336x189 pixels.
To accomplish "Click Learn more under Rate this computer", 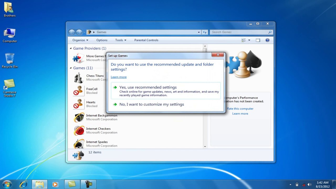I will coord(240,114).
